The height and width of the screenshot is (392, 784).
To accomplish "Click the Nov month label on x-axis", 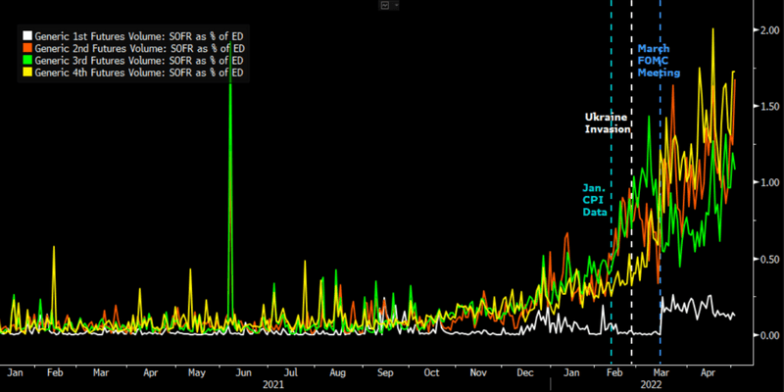I will tap(479, 373).
